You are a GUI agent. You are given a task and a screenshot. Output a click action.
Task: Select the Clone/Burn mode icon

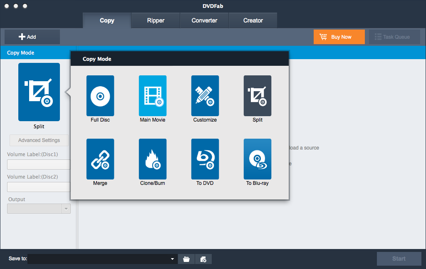pyautogui.click(x=153, y=159)
